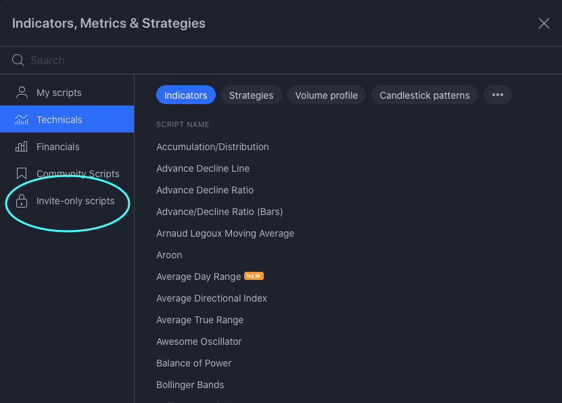Viewport: 562px width, 403px height.
Task: Click the search magnifier icon
Action: 18,60
